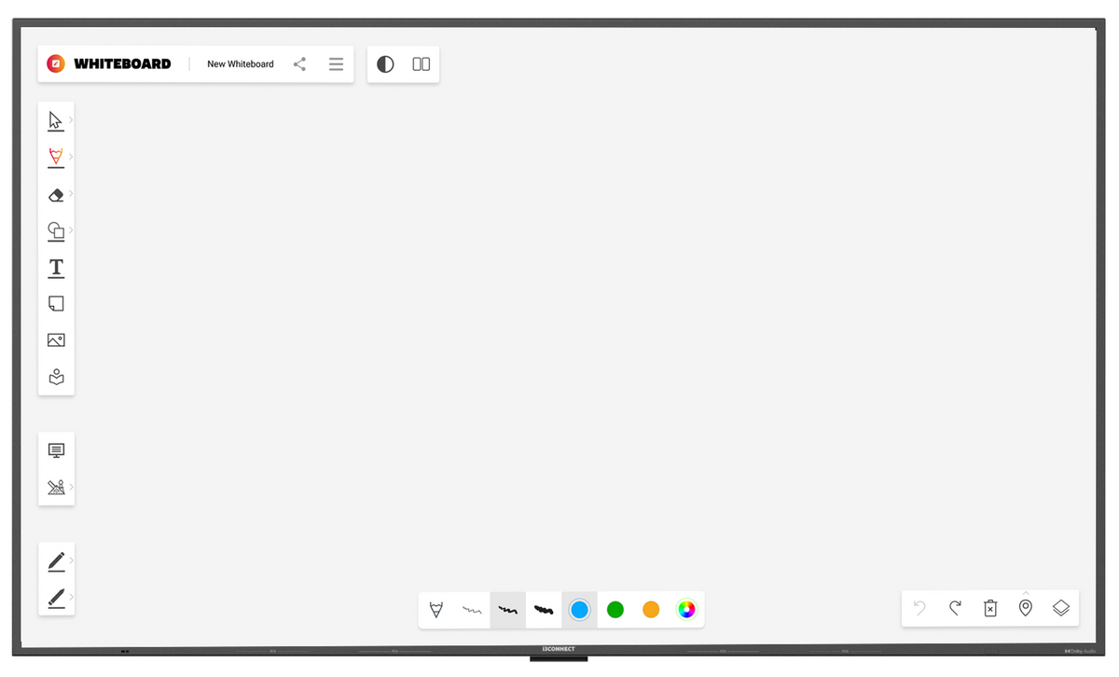Insert an image onto the whiteboard
Viewport: 1119px width, 677px height.
point(56,340)
